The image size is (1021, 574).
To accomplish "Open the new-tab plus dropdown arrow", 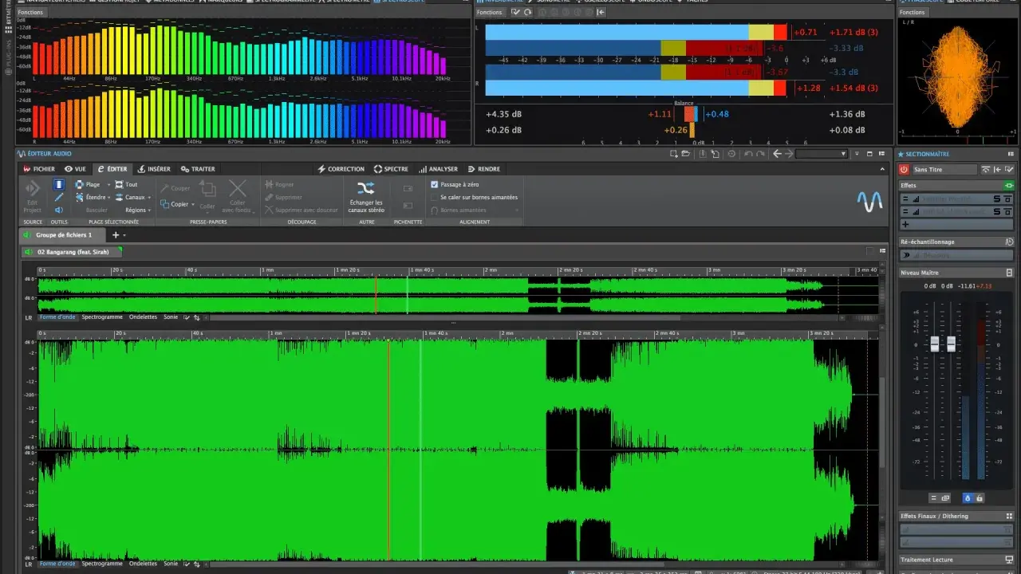I will tap(124, 235).
